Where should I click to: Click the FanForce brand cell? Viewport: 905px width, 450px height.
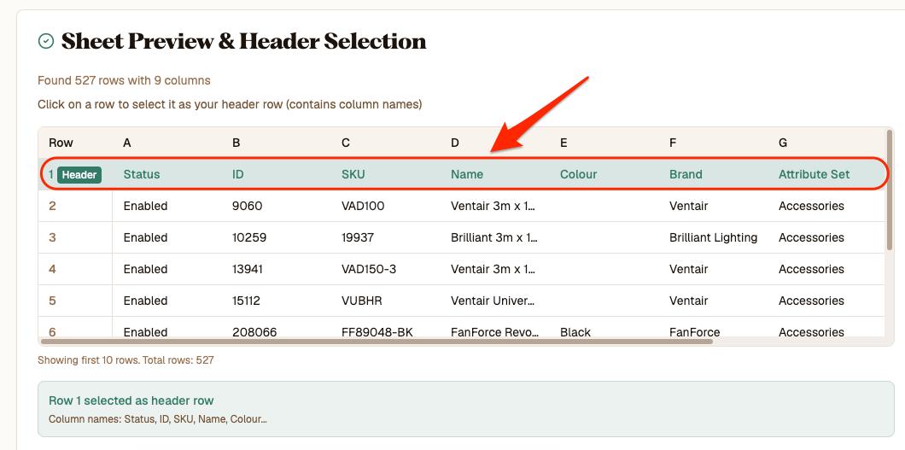(695, 332)
